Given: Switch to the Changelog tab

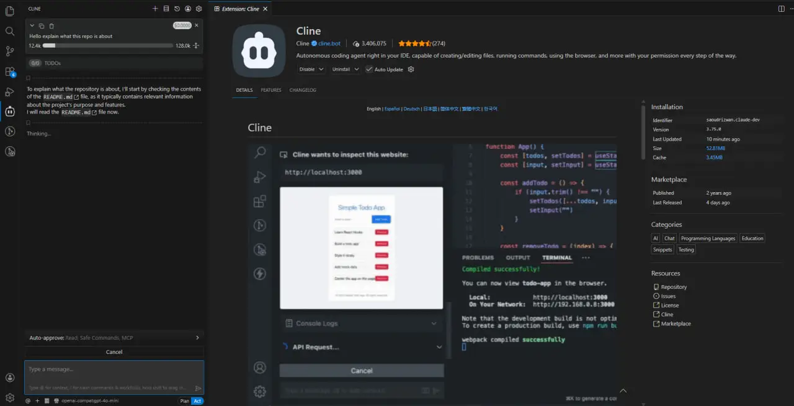Looking at the screenshot, I should pyautogui.click(x=303, y=90).
